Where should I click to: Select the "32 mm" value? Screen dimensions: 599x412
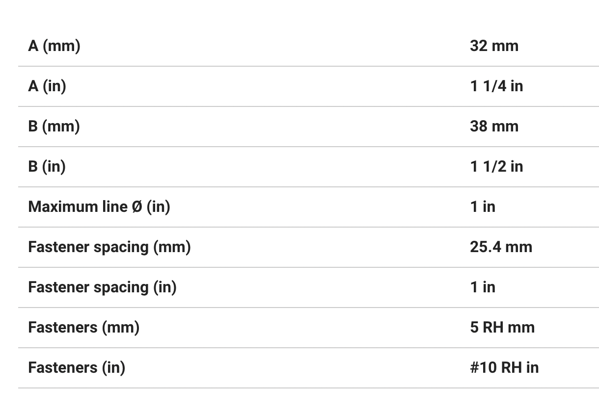(x=493, y=46)
